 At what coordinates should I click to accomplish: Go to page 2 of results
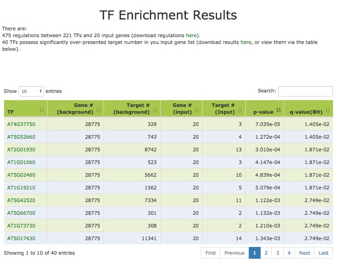click(x=266, y=253)
